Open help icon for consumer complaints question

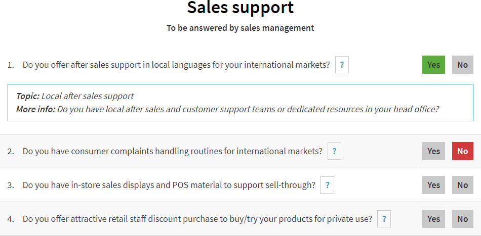tap(334, 151)
